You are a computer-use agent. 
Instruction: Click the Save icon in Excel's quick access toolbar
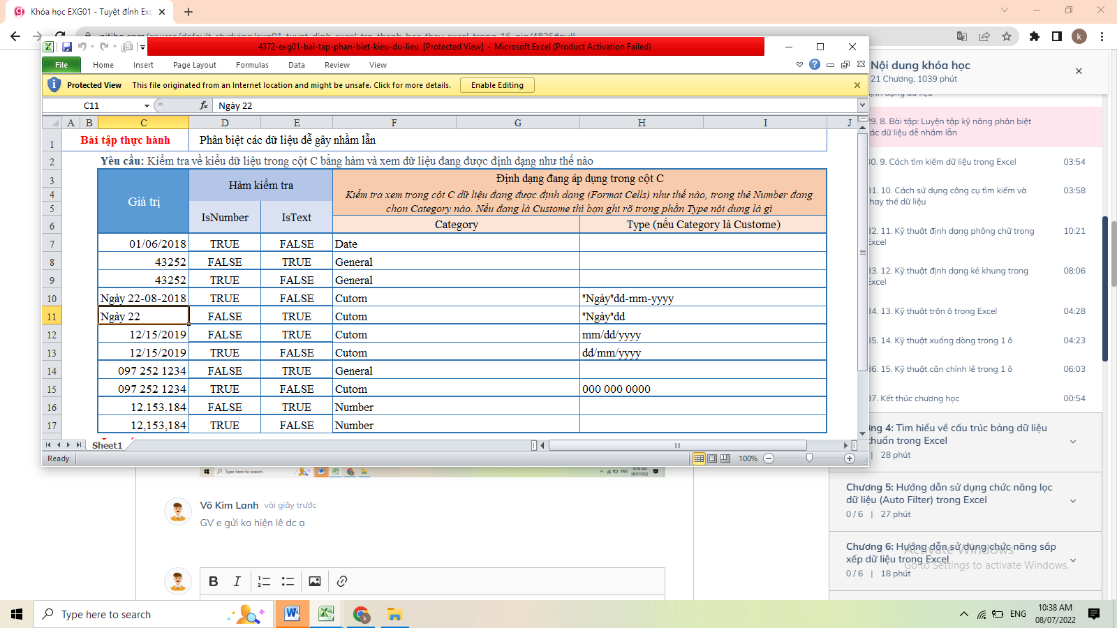(x=67, y=47)
